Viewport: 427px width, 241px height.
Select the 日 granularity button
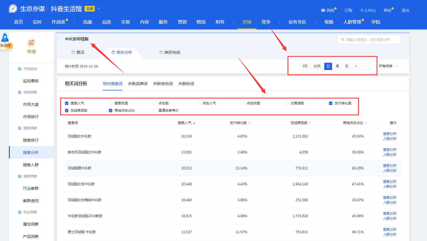pyautogui.click(x=328, y=66)
